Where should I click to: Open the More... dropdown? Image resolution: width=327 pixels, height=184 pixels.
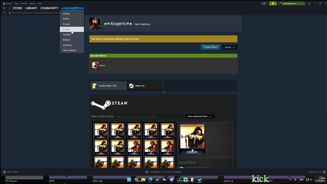coord(230,47)
